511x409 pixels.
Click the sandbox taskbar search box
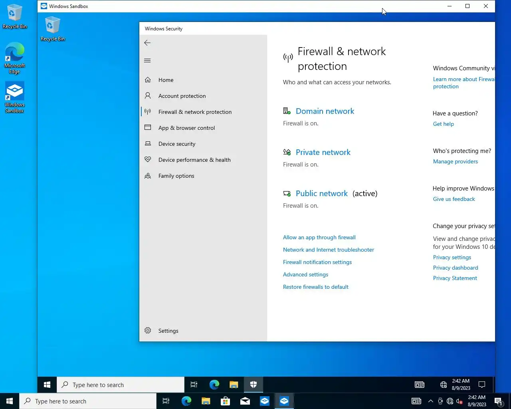coord(121,385)
